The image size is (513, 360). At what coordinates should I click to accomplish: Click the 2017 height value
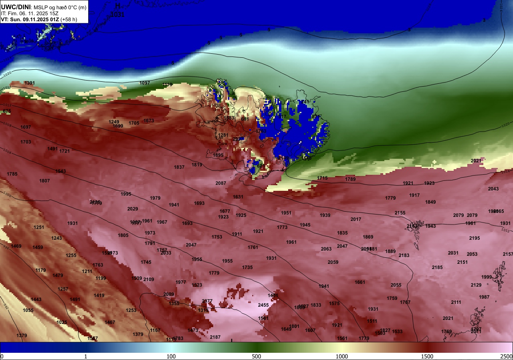coord(356,219)
